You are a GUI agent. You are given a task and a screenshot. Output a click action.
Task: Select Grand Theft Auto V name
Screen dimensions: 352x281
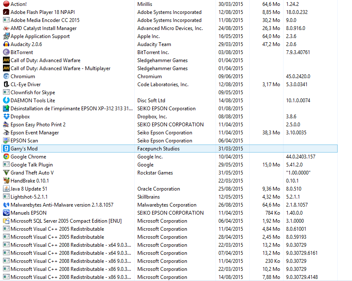point(32,172)
